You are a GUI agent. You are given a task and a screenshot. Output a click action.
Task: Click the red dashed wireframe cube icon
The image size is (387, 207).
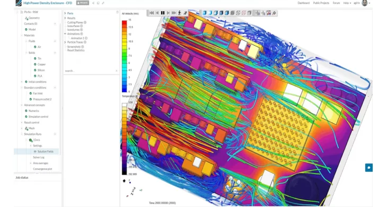[x=244, y=13]
